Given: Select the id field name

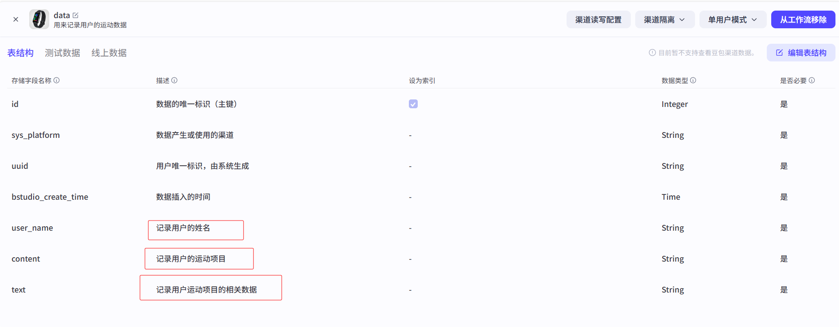Looking at the screenshot, I should coord(15,104).
